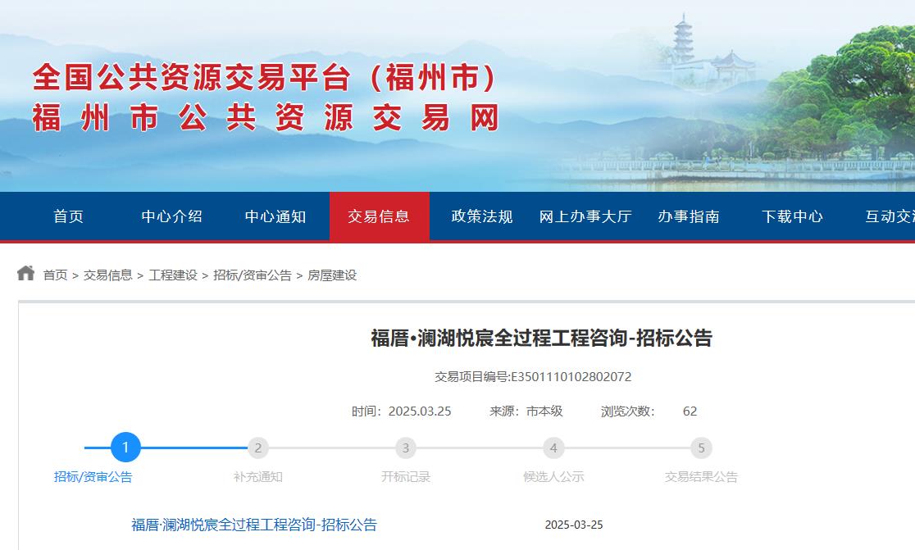Viewport: 915px width, 550px height.
Task: Click the list date 2025-03-25
Action: tap(574, 525)
